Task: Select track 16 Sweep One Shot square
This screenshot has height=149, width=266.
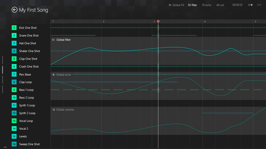Action: tap(14, 144)
